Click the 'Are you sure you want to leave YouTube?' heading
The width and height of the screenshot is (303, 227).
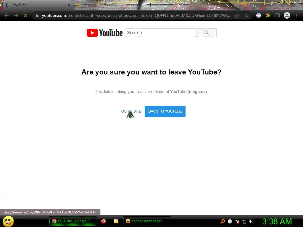pyautogui.click(x=151, y=72)
